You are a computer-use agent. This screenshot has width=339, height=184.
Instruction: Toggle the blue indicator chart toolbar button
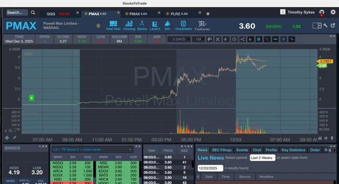[275, 39]
